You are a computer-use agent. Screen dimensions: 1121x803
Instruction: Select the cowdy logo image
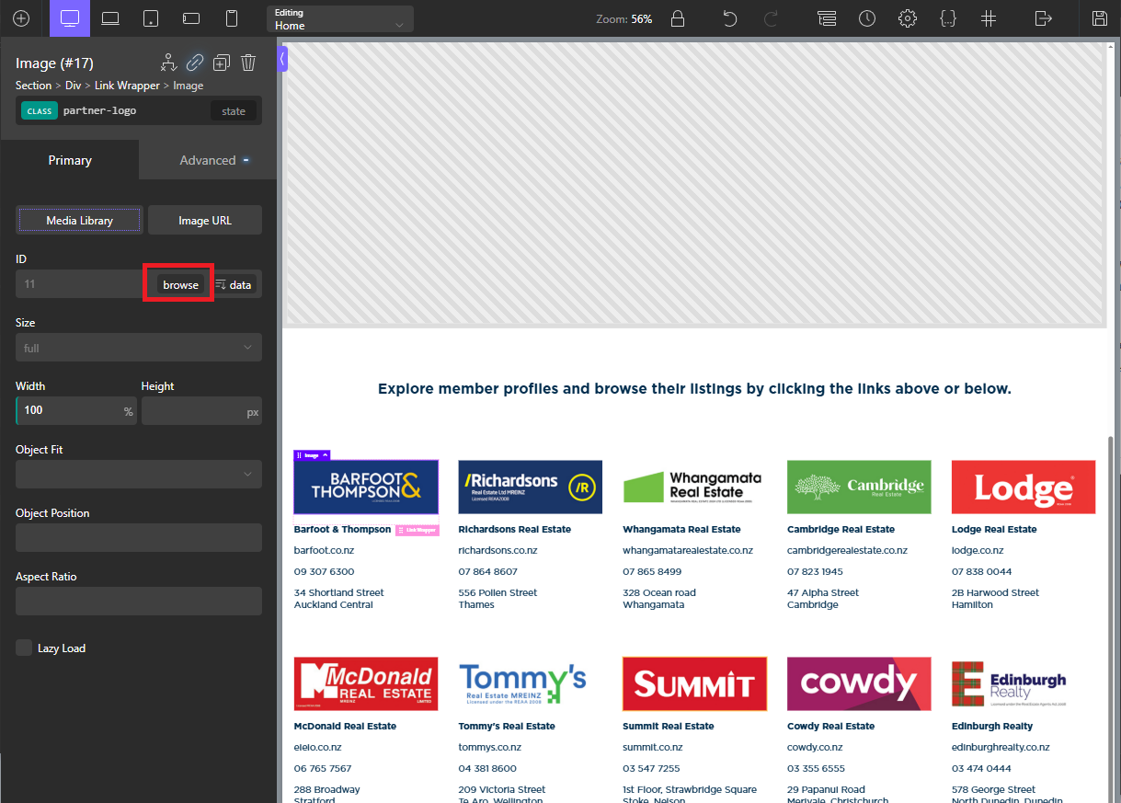coord(859,683)
